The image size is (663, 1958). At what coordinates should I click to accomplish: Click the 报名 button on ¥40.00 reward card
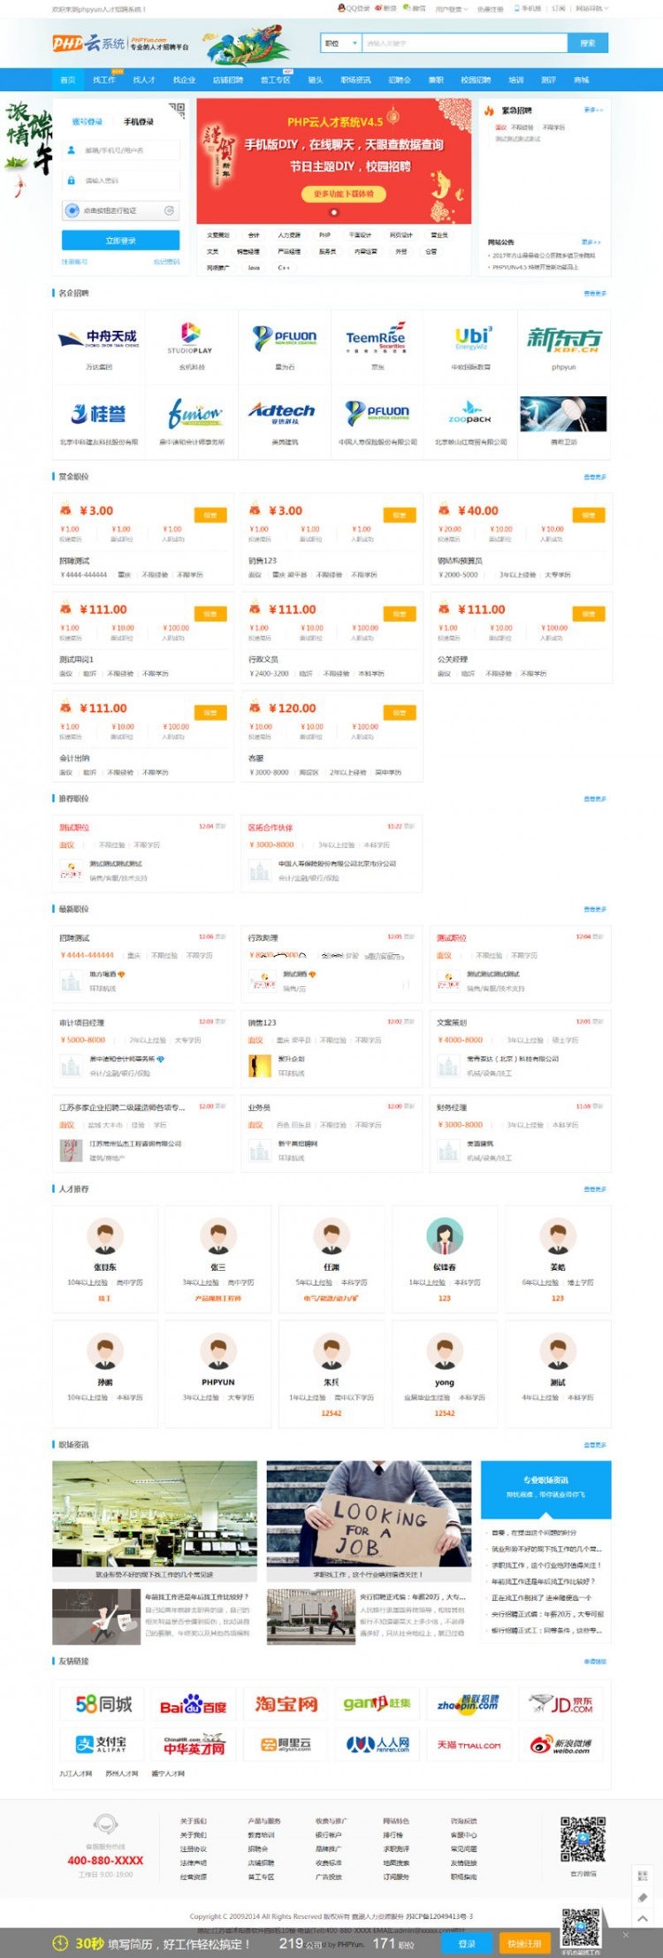click(589, 515)
